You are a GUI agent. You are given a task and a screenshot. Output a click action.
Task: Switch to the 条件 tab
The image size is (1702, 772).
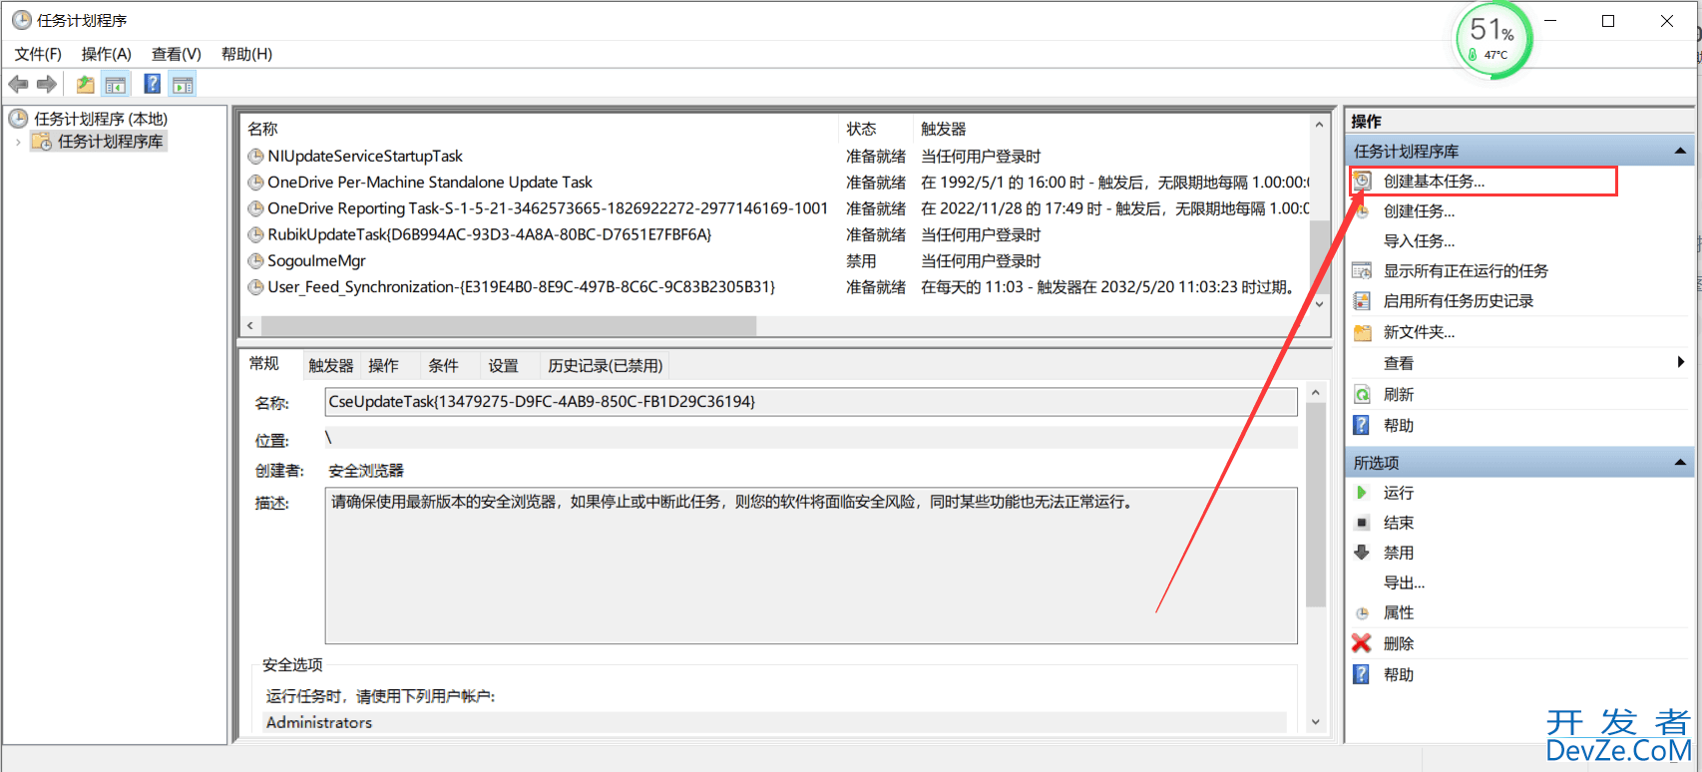point(444,366)
